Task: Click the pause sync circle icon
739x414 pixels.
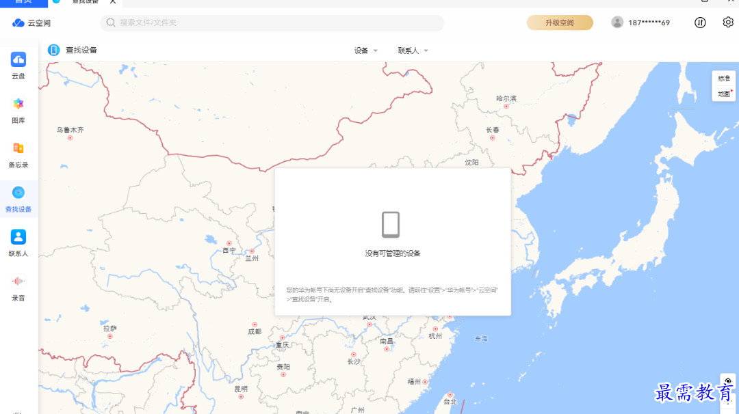Action: point(700,23)
